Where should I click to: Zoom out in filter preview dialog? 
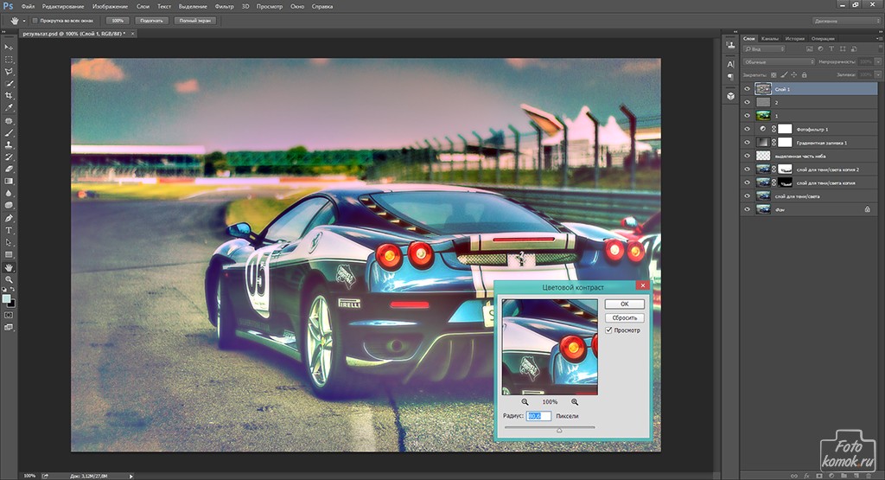click(x=525, y=402)
